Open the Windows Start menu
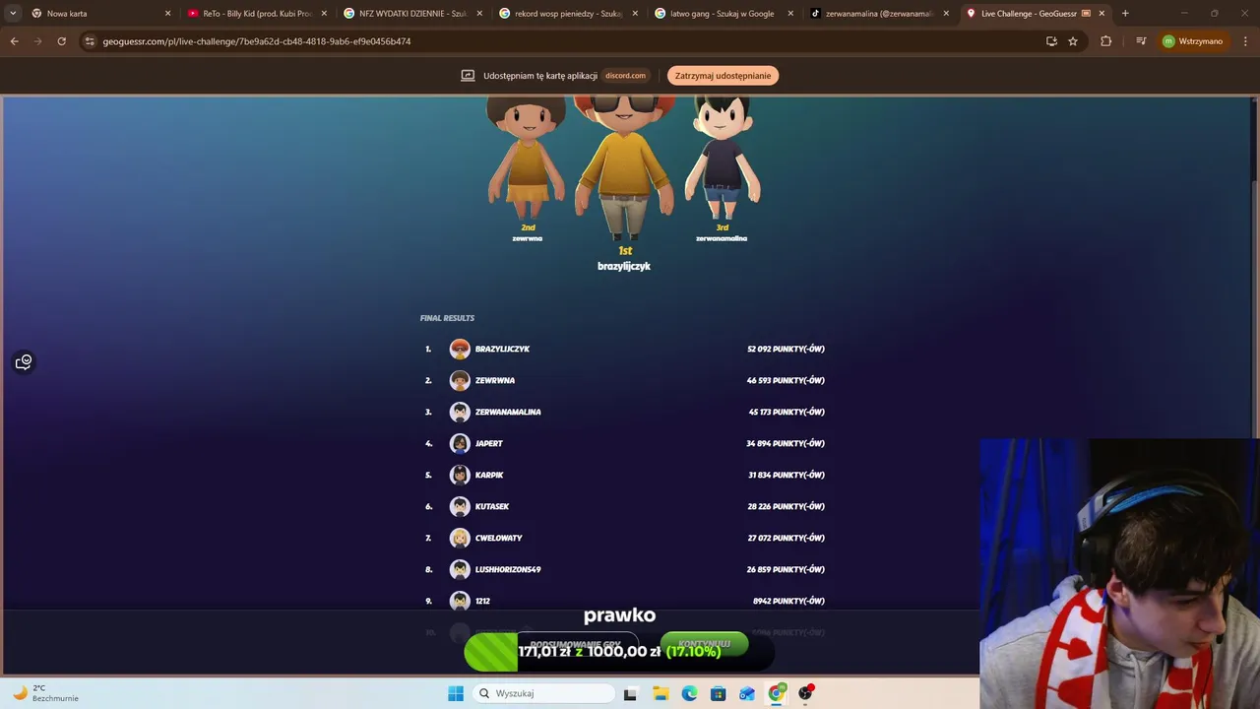 point(455,693)
